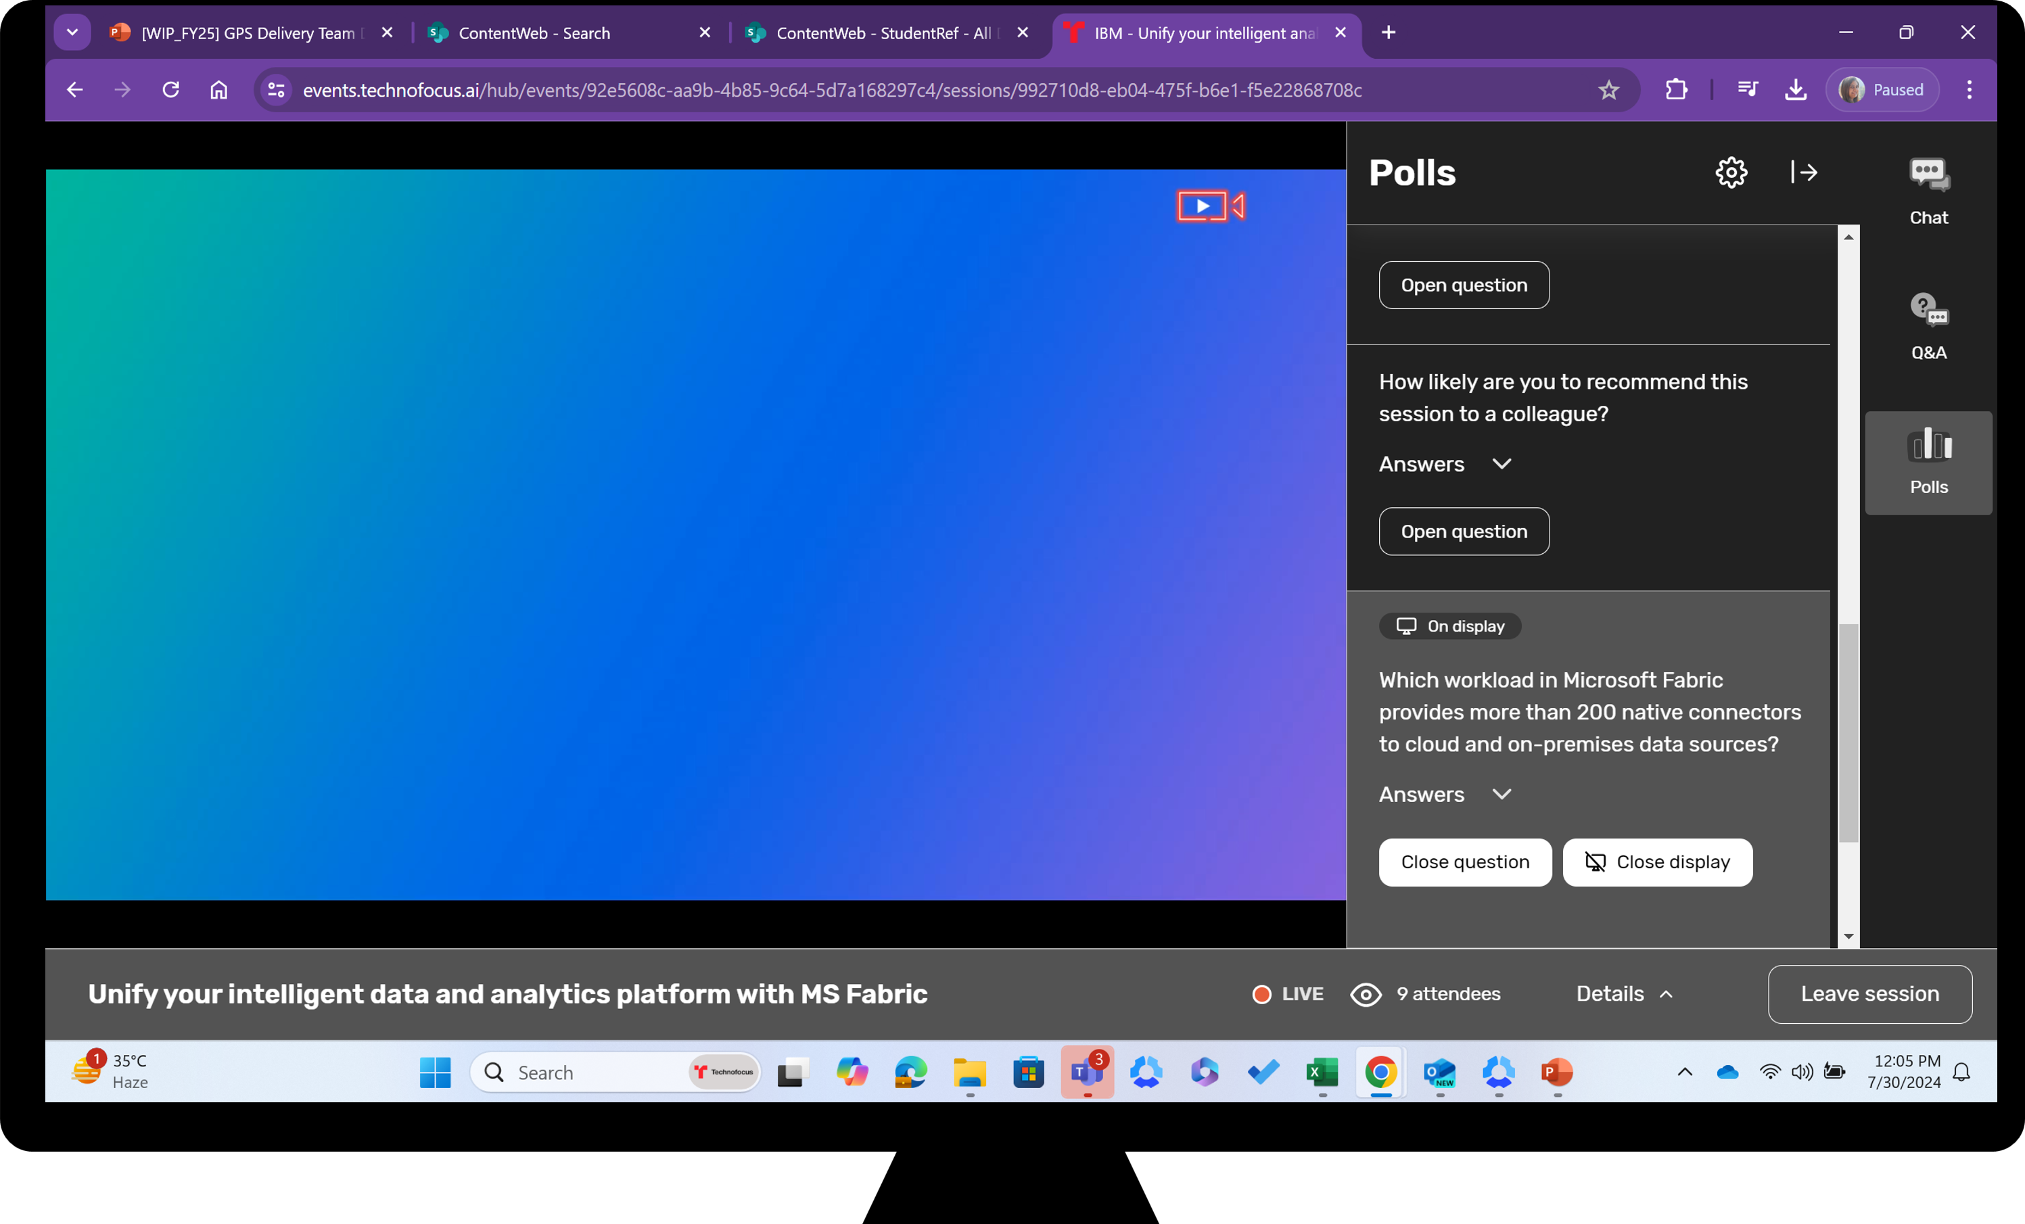Open media controls icon
Screen dimensions: 2025x1224
(x=1748, y=89)
